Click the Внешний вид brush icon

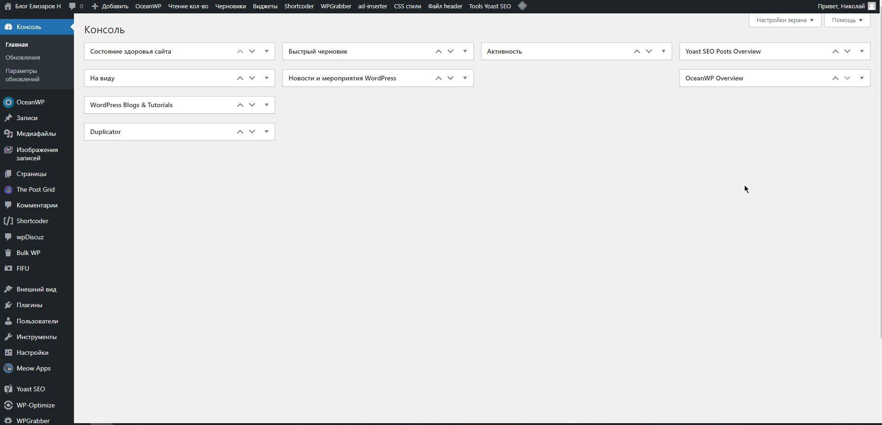click(8, 289)
